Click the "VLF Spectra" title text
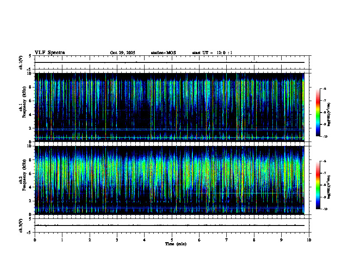The width and height of the screenshot is (348, 269). [x=50, y=53]
